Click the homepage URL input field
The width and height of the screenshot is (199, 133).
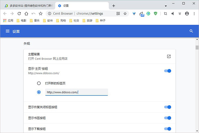77,92
